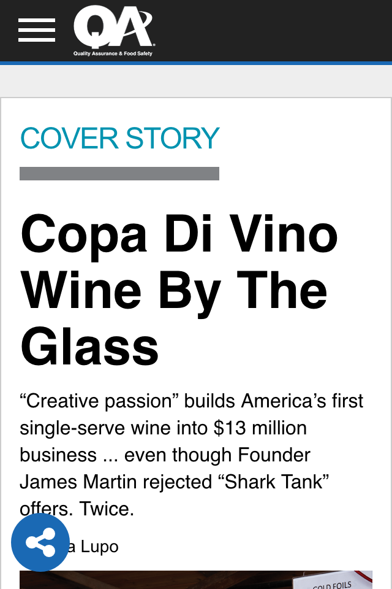
Task: Open the article photo below the byline
Action: [196, 580]
